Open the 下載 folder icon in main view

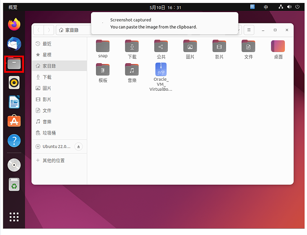pyautogui.click(x=132, y=49)
